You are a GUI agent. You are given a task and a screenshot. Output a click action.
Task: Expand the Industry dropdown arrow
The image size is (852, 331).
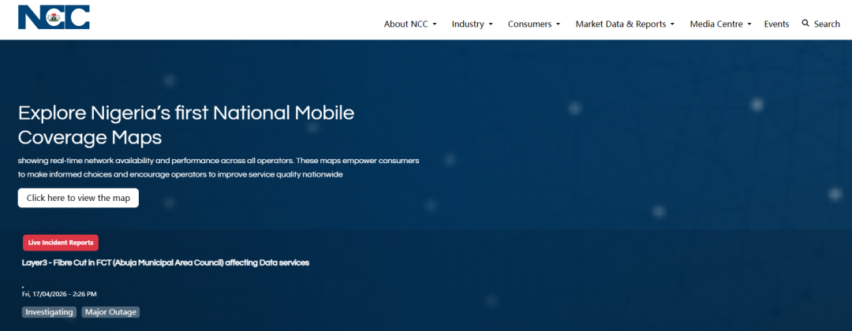pyautogui.click(x=491, y=24)
